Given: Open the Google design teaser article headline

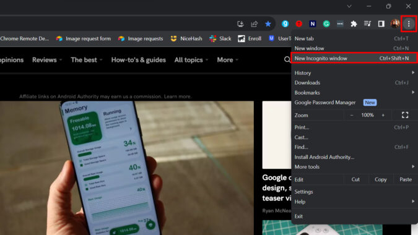Looking at the screenshot, I should pyautogui.click(x=276, y=188).
